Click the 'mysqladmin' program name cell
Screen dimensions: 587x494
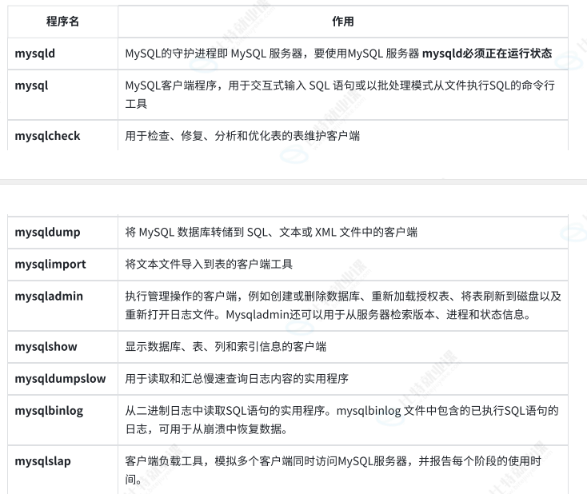point(62,305)
